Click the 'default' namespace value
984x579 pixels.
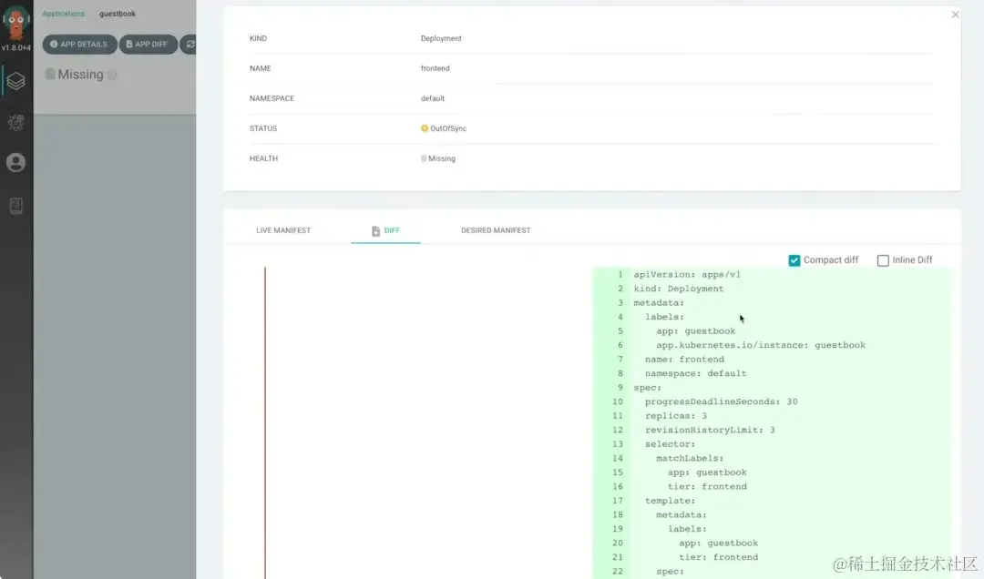point(433,98)
